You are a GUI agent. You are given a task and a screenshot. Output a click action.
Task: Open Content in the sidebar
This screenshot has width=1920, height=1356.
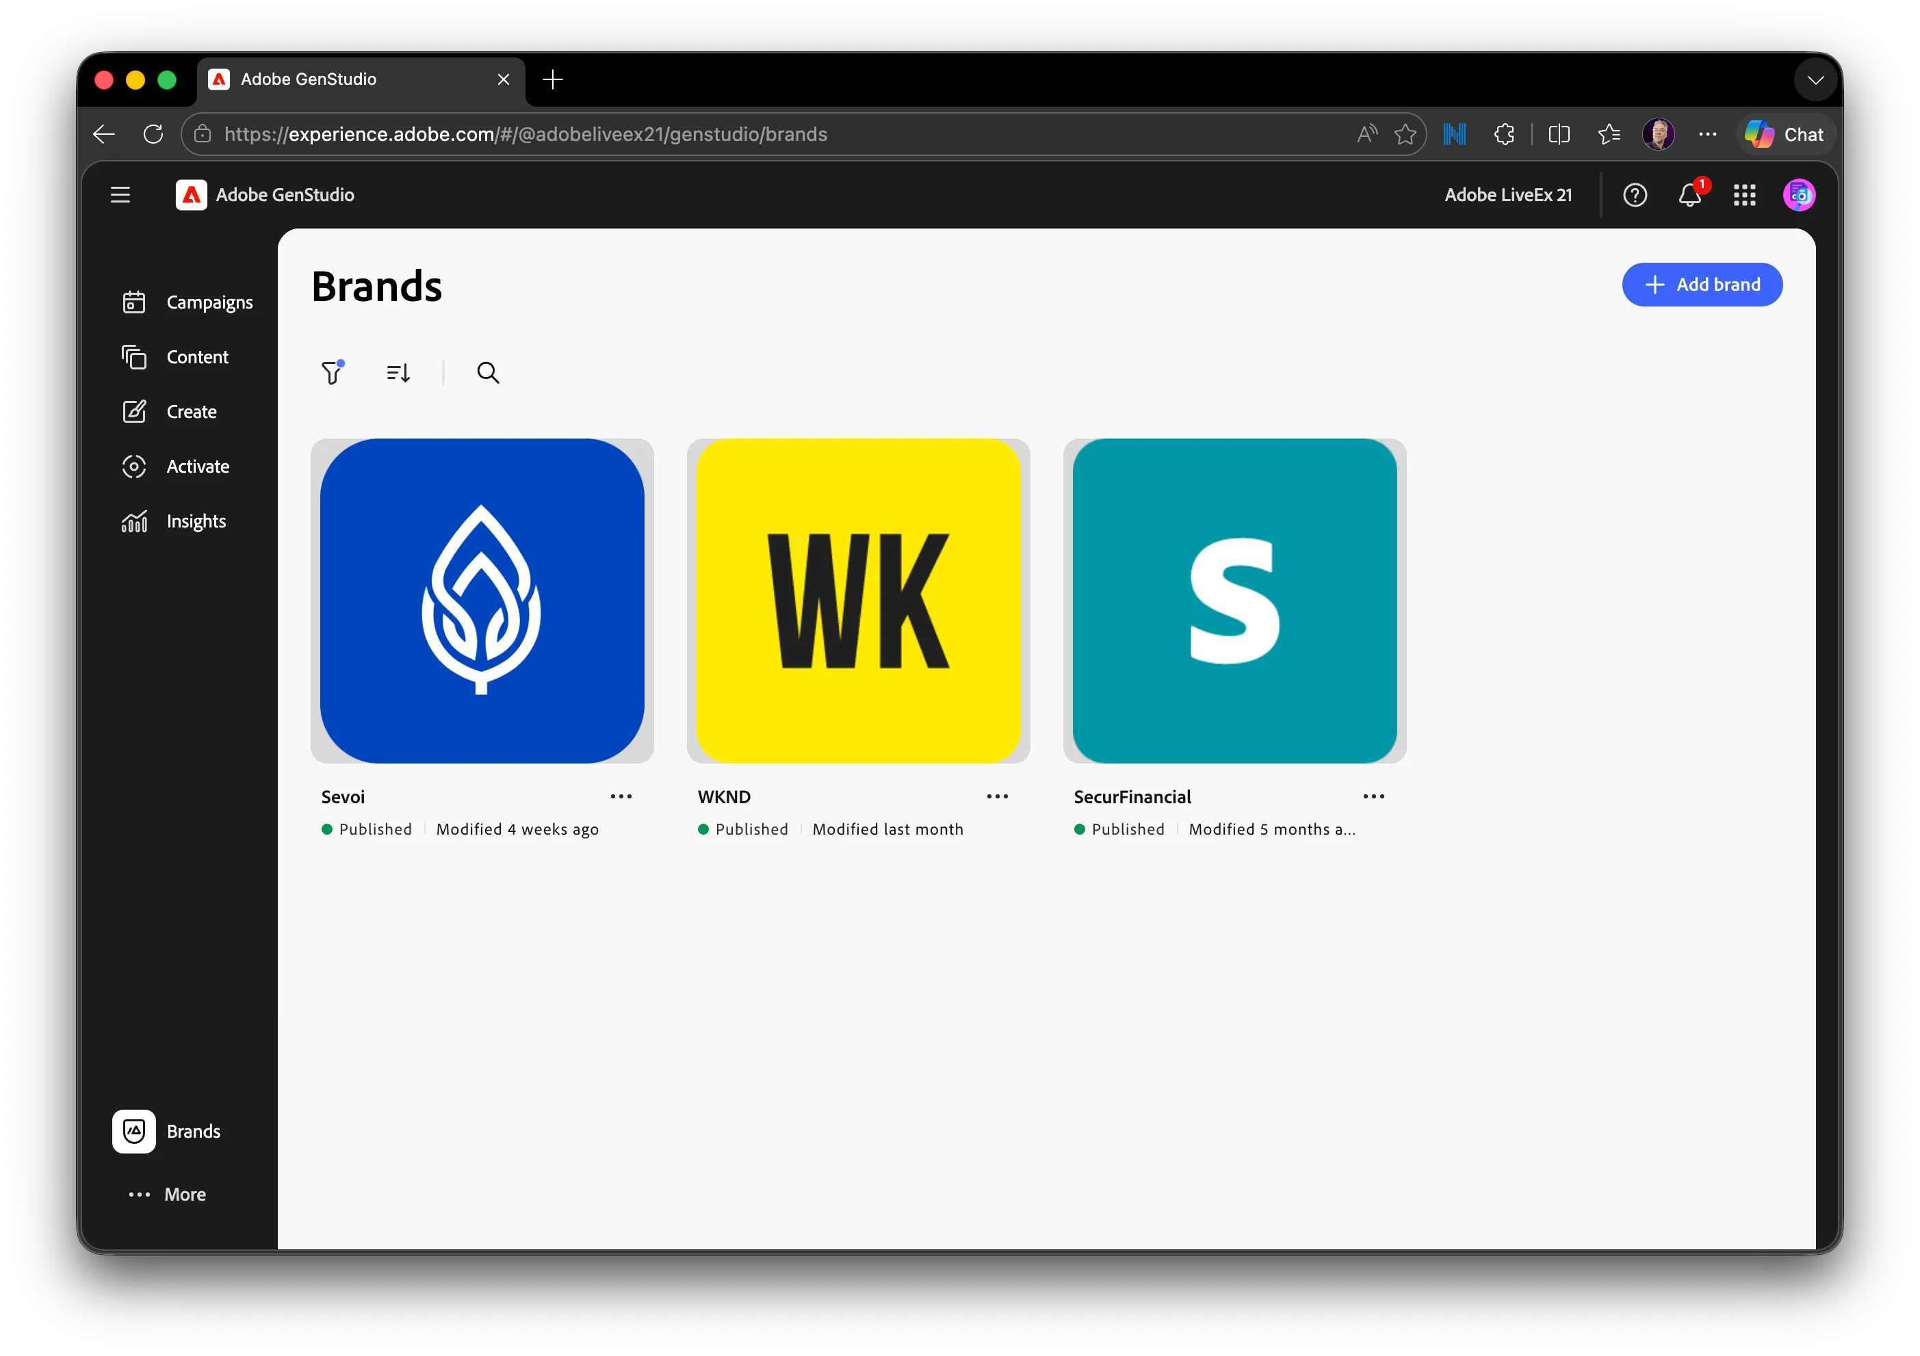(x=174, y=357)
